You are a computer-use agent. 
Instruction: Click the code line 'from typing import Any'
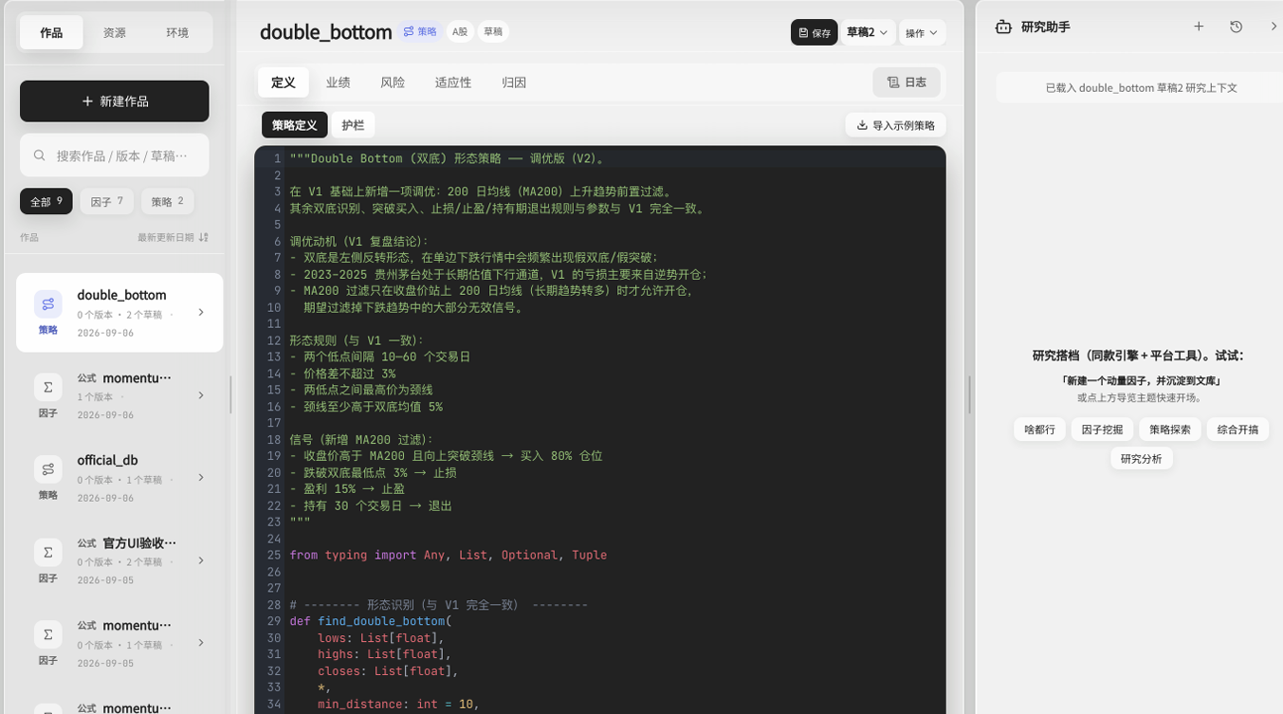[x=448, y=555]
